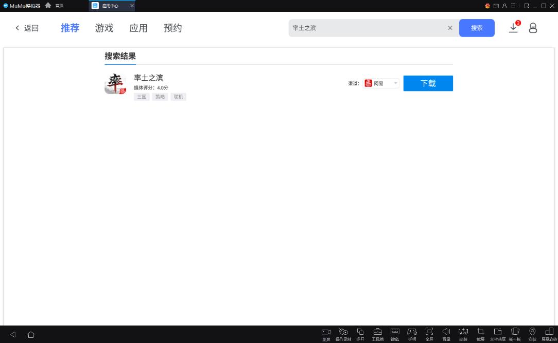Open the user account menu icon

coord(533,28)
